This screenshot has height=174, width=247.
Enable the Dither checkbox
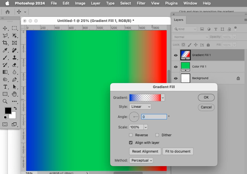pos(157,135)
